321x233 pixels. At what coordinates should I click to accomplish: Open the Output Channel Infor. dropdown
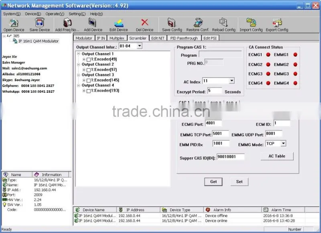[139, 46]
